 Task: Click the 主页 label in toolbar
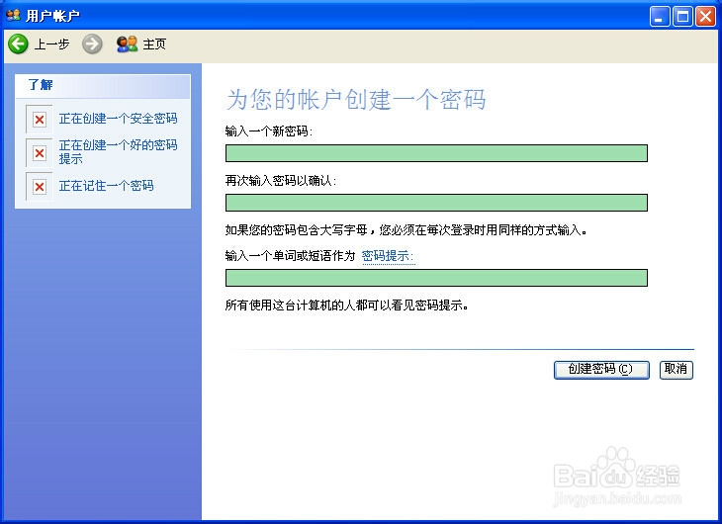pyautogui.click(x=154, y=44)
